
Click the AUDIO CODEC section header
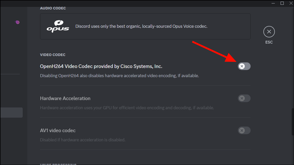(53, 8)
